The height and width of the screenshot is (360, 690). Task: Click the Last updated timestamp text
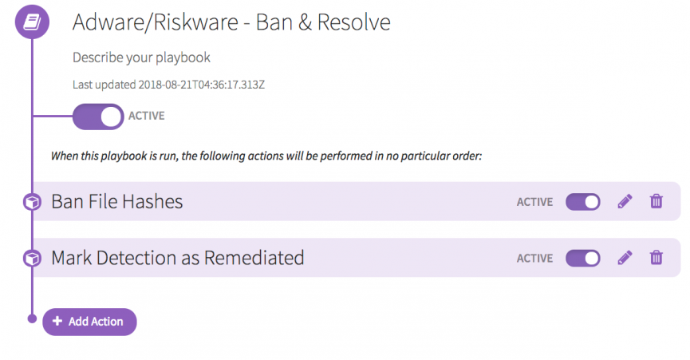[168, 84]
